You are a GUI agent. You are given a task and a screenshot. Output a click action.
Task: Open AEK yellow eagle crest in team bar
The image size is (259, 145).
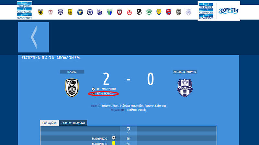point(41,12)
